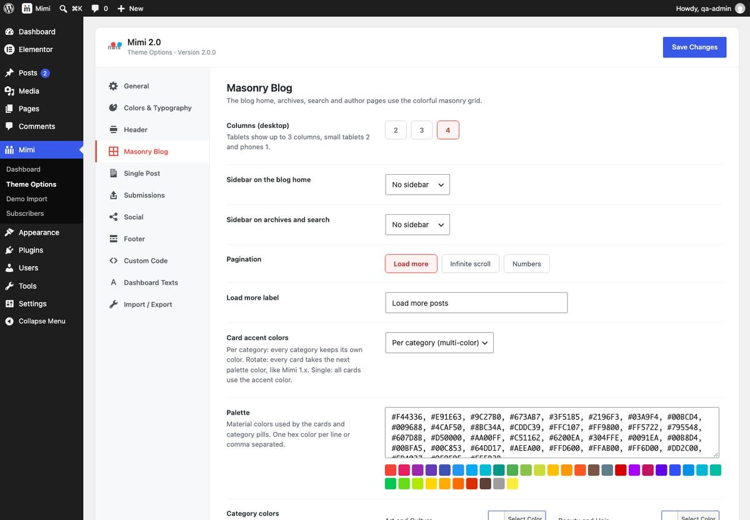
Task: Focus the Load more label field
Action: coord(476,303)
